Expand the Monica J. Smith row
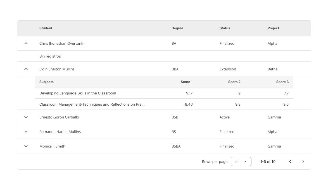The width and height of the screenshot is (328, 190). point(26,146)
